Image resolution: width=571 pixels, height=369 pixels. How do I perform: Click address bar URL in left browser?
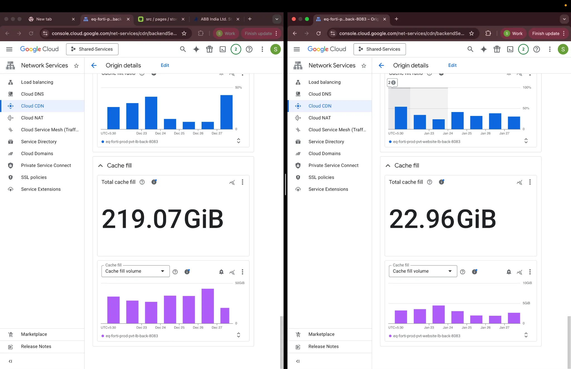(114, 33)
